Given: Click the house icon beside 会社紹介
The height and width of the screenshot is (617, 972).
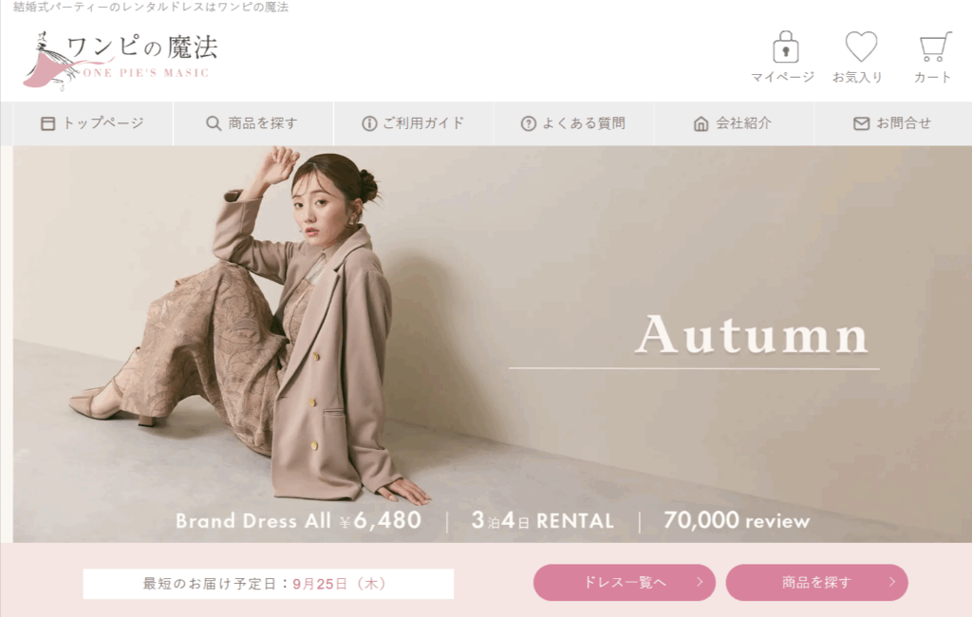Looking at the screenshot, I should (x=701, y=123).
